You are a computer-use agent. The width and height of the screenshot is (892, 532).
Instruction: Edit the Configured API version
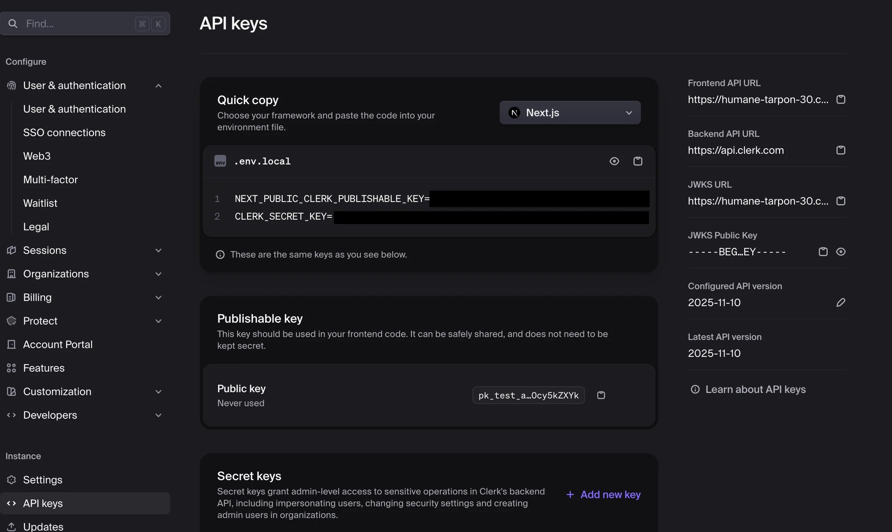[x=841, y=303]
